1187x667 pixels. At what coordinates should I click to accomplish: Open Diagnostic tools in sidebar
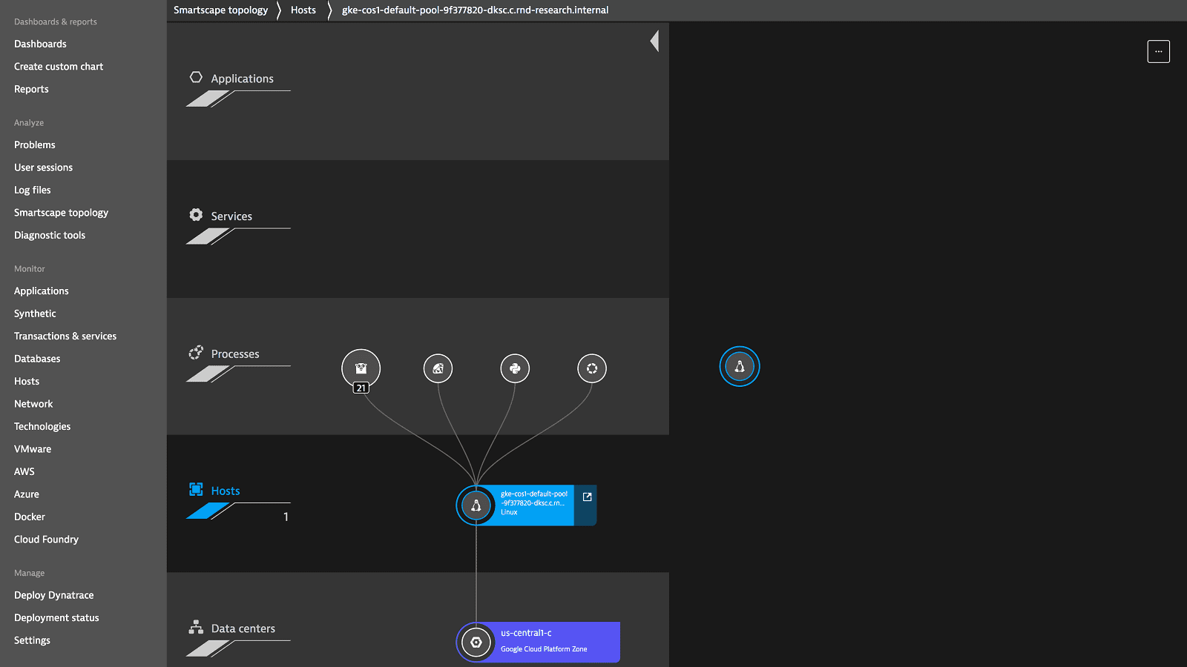pos(50,236)
